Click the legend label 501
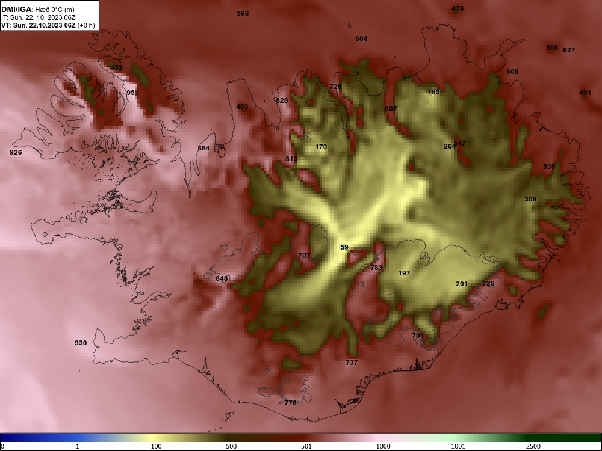This screenshot has height=451, width=602. (306, 446)
